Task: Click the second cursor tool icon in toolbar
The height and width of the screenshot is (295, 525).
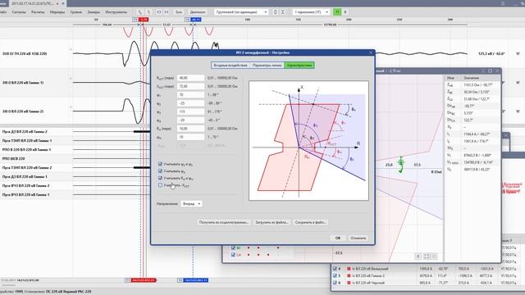Action: pos(148,12)
